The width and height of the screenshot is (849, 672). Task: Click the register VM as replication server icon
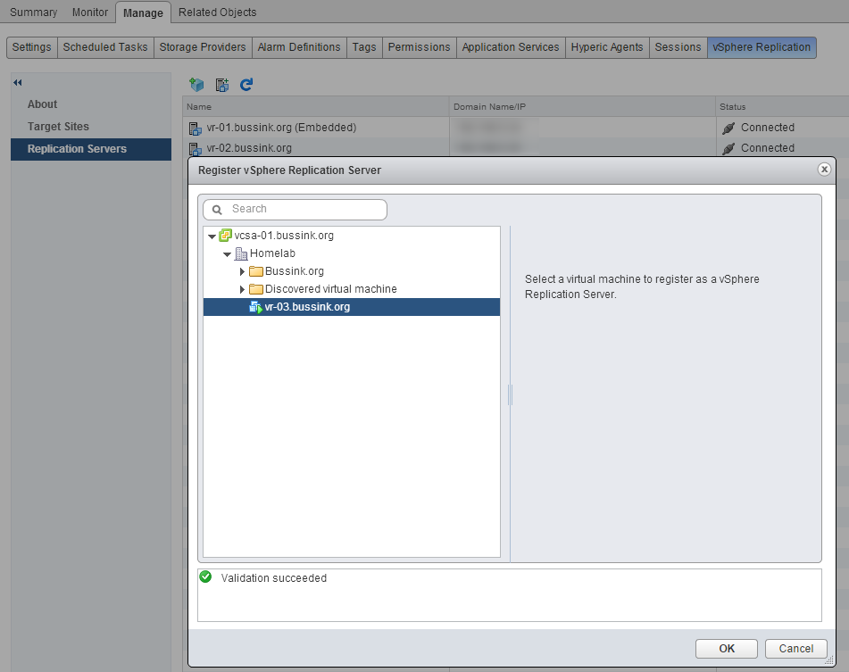(x=222, y=85)
